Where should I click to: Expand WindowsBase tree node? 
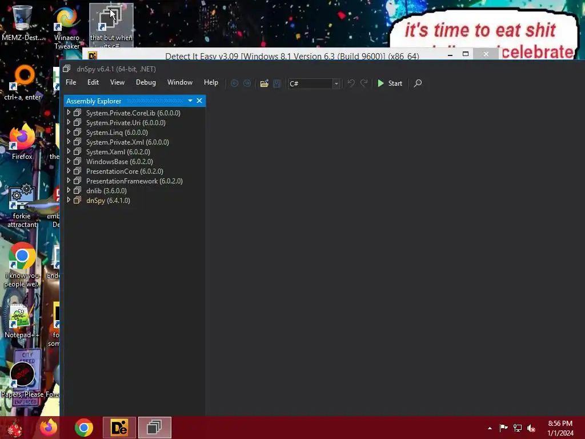(69, 161)
